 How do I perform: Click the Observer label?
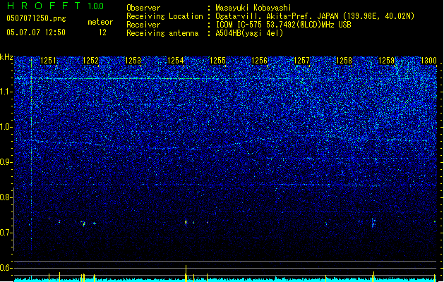coord(143,8)
